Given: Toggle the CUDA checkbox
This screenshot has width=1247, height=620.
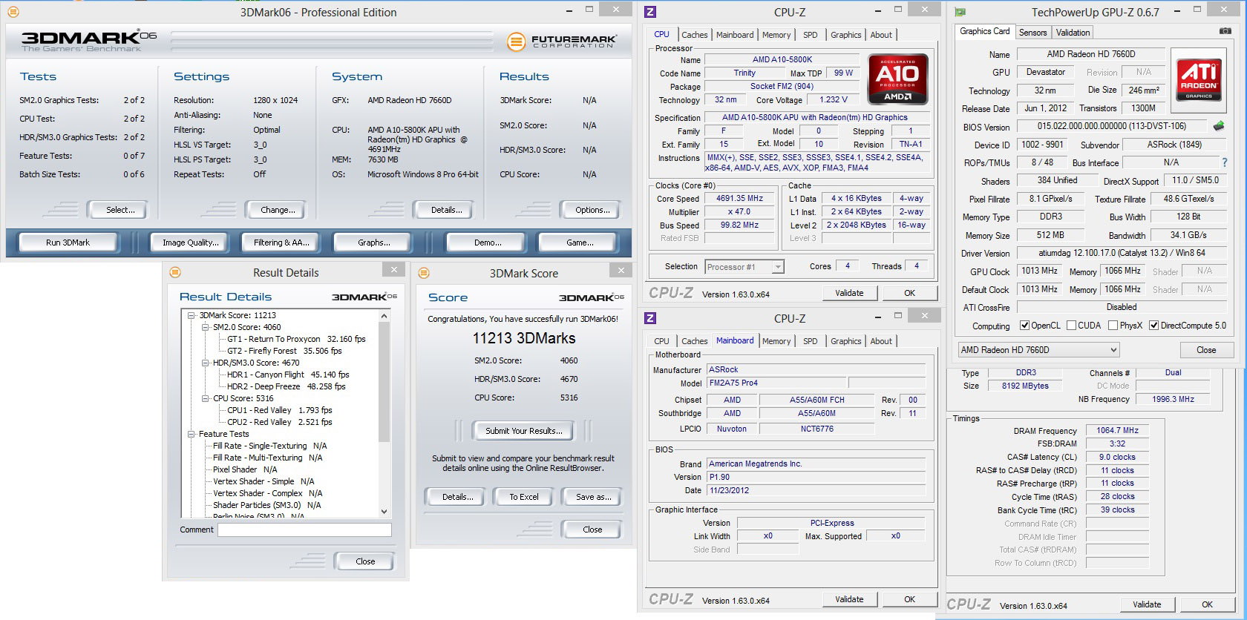Looking at the screenshot, I should [1071, 325].
